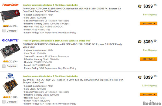Viewport: 162px width, 106px height.
Task: Check Compare for the PowerColor card
Action: (x=4, y=31)
